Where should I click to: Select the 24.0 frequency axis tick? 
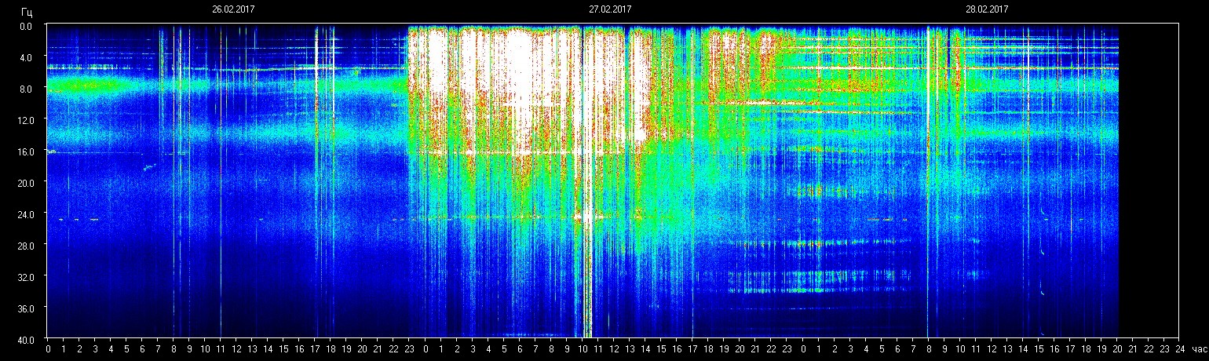(26, 214)
